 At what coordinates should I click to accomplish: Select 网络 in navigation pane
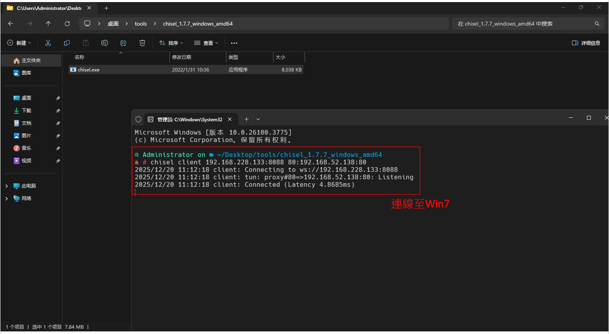(x=26, y=198)
